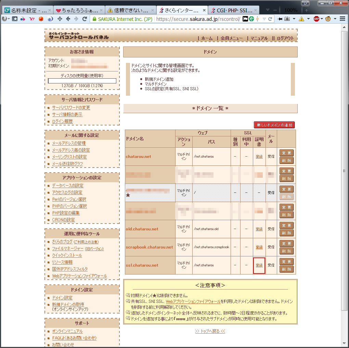Click the crosshair target icon in toolbar
This screenshot has height=348, width=349.
pos(60,19)
